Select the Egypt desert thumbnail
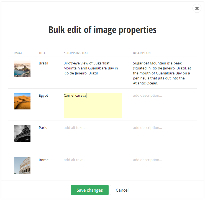 coord(22,101)
